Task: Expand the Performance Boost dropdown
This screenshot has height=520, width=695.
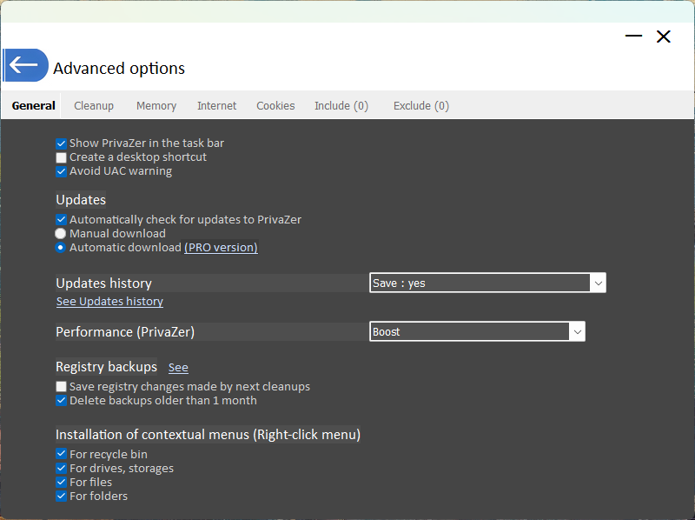Action: click(477, 332)
